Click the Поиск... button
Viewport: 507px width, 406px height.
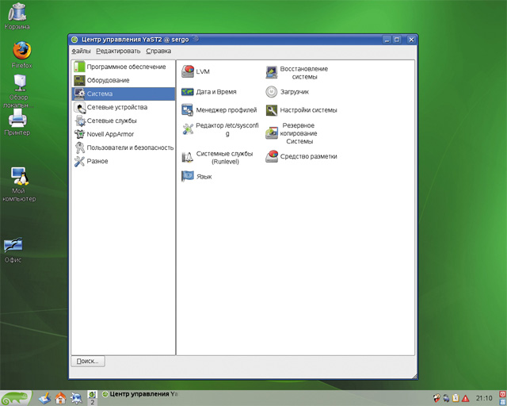point(88,361)
